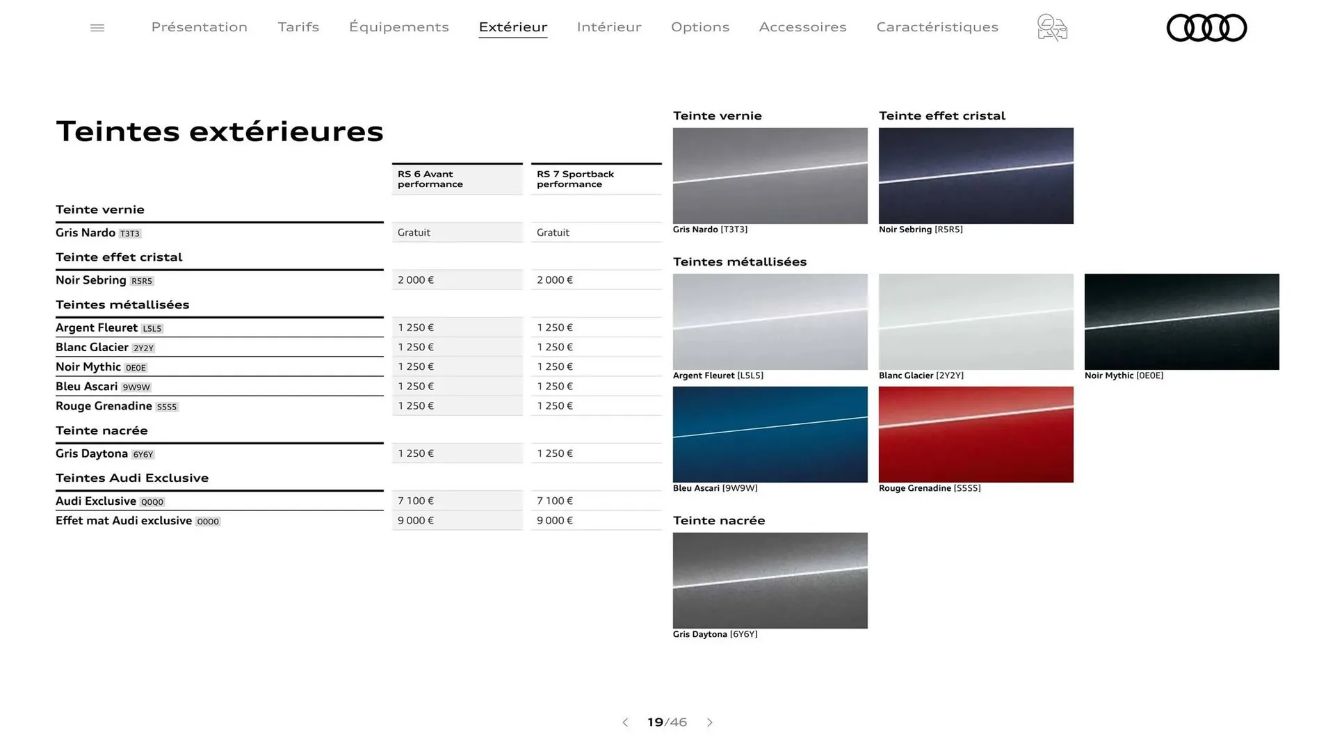Screen dimensions: 1335x751
Task: Select the Tarifs menu item
Action: (298, 27)
